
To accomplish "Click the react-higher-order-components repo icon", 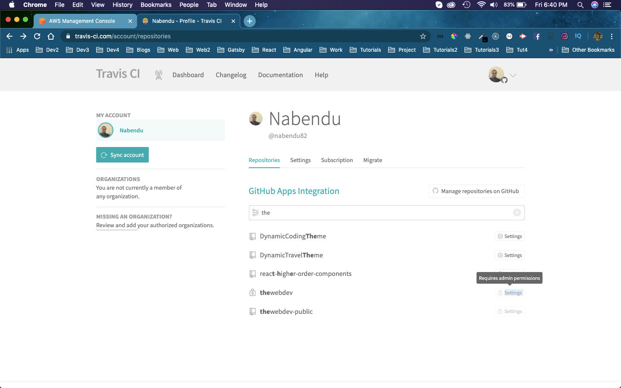I will pos(253,274).
